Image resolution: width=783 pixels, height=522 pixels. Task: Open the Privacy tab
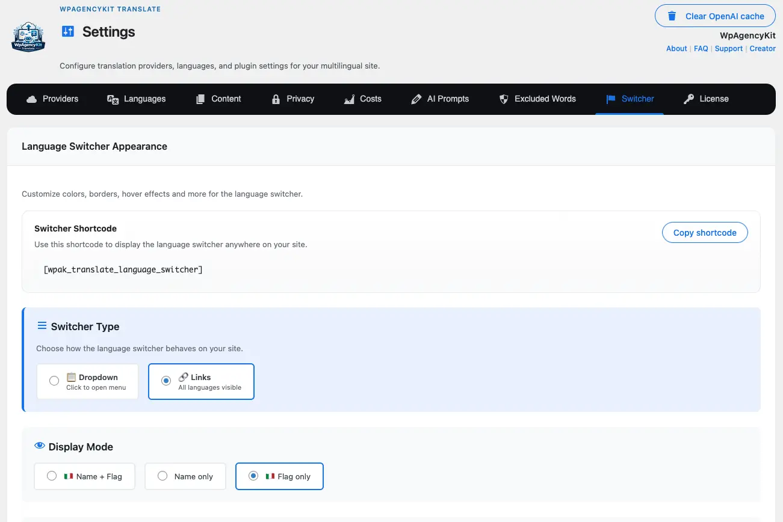[293, 99]
